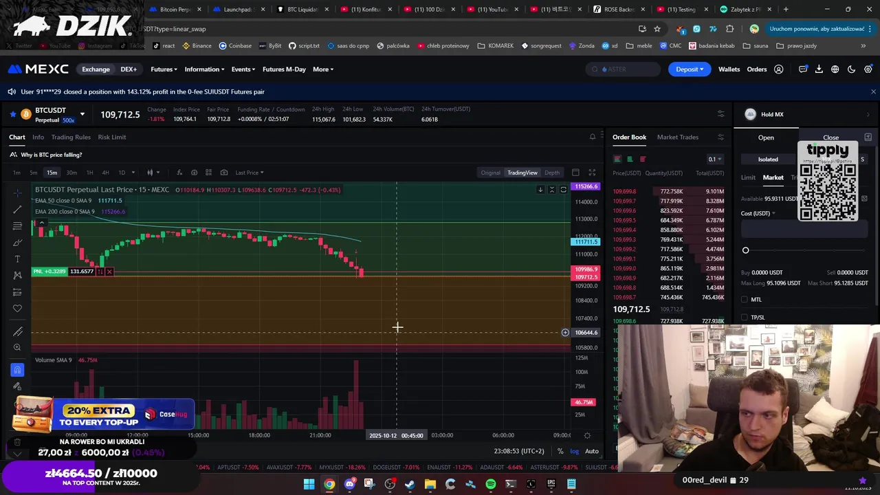Open price alert bell icon

click(x=593, y=137)
